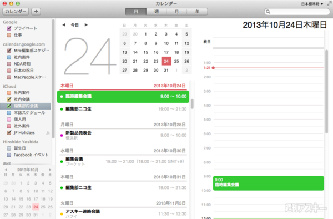Viewport: 333px width, 219px height.
Task: Click the 9:00 臨時編集会議 block in day timeline
Action: click(269, 183)
